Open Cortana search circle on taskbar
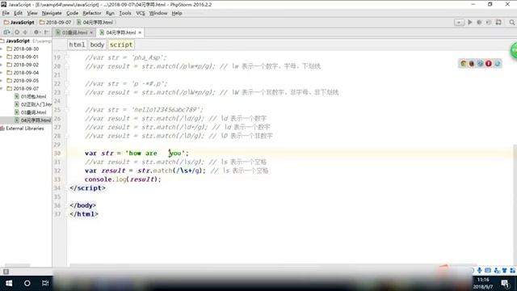Image resolution: width=517 pixels, height=291 pixels. (x=27, y=283)
